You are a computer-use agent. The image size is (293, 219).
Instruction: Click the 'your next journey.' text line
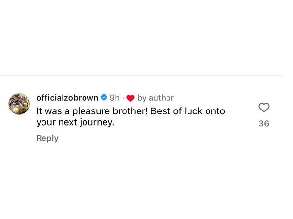(x=75, y=123)
